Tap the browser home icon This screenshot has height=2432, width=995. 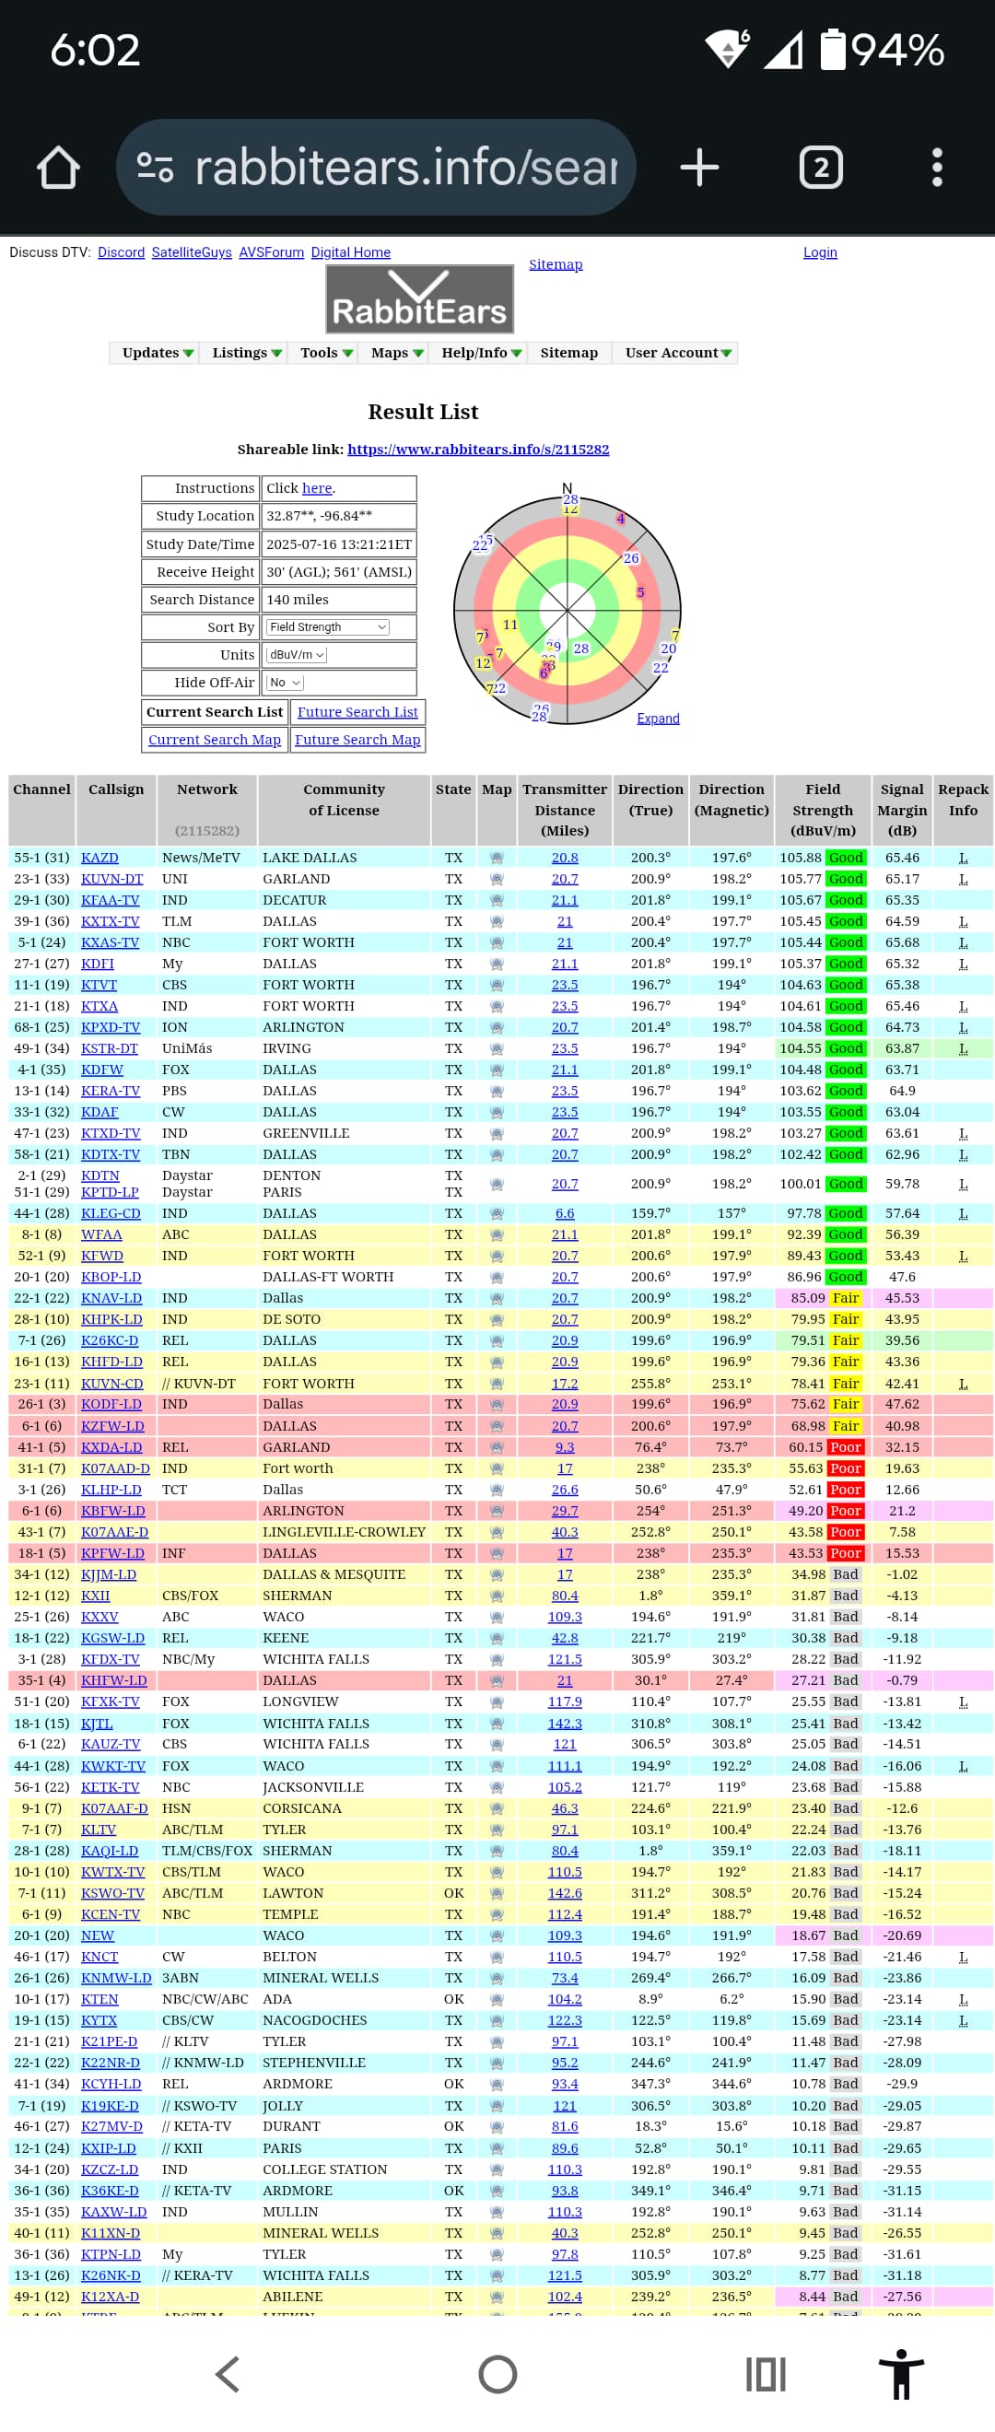(59, 168)
